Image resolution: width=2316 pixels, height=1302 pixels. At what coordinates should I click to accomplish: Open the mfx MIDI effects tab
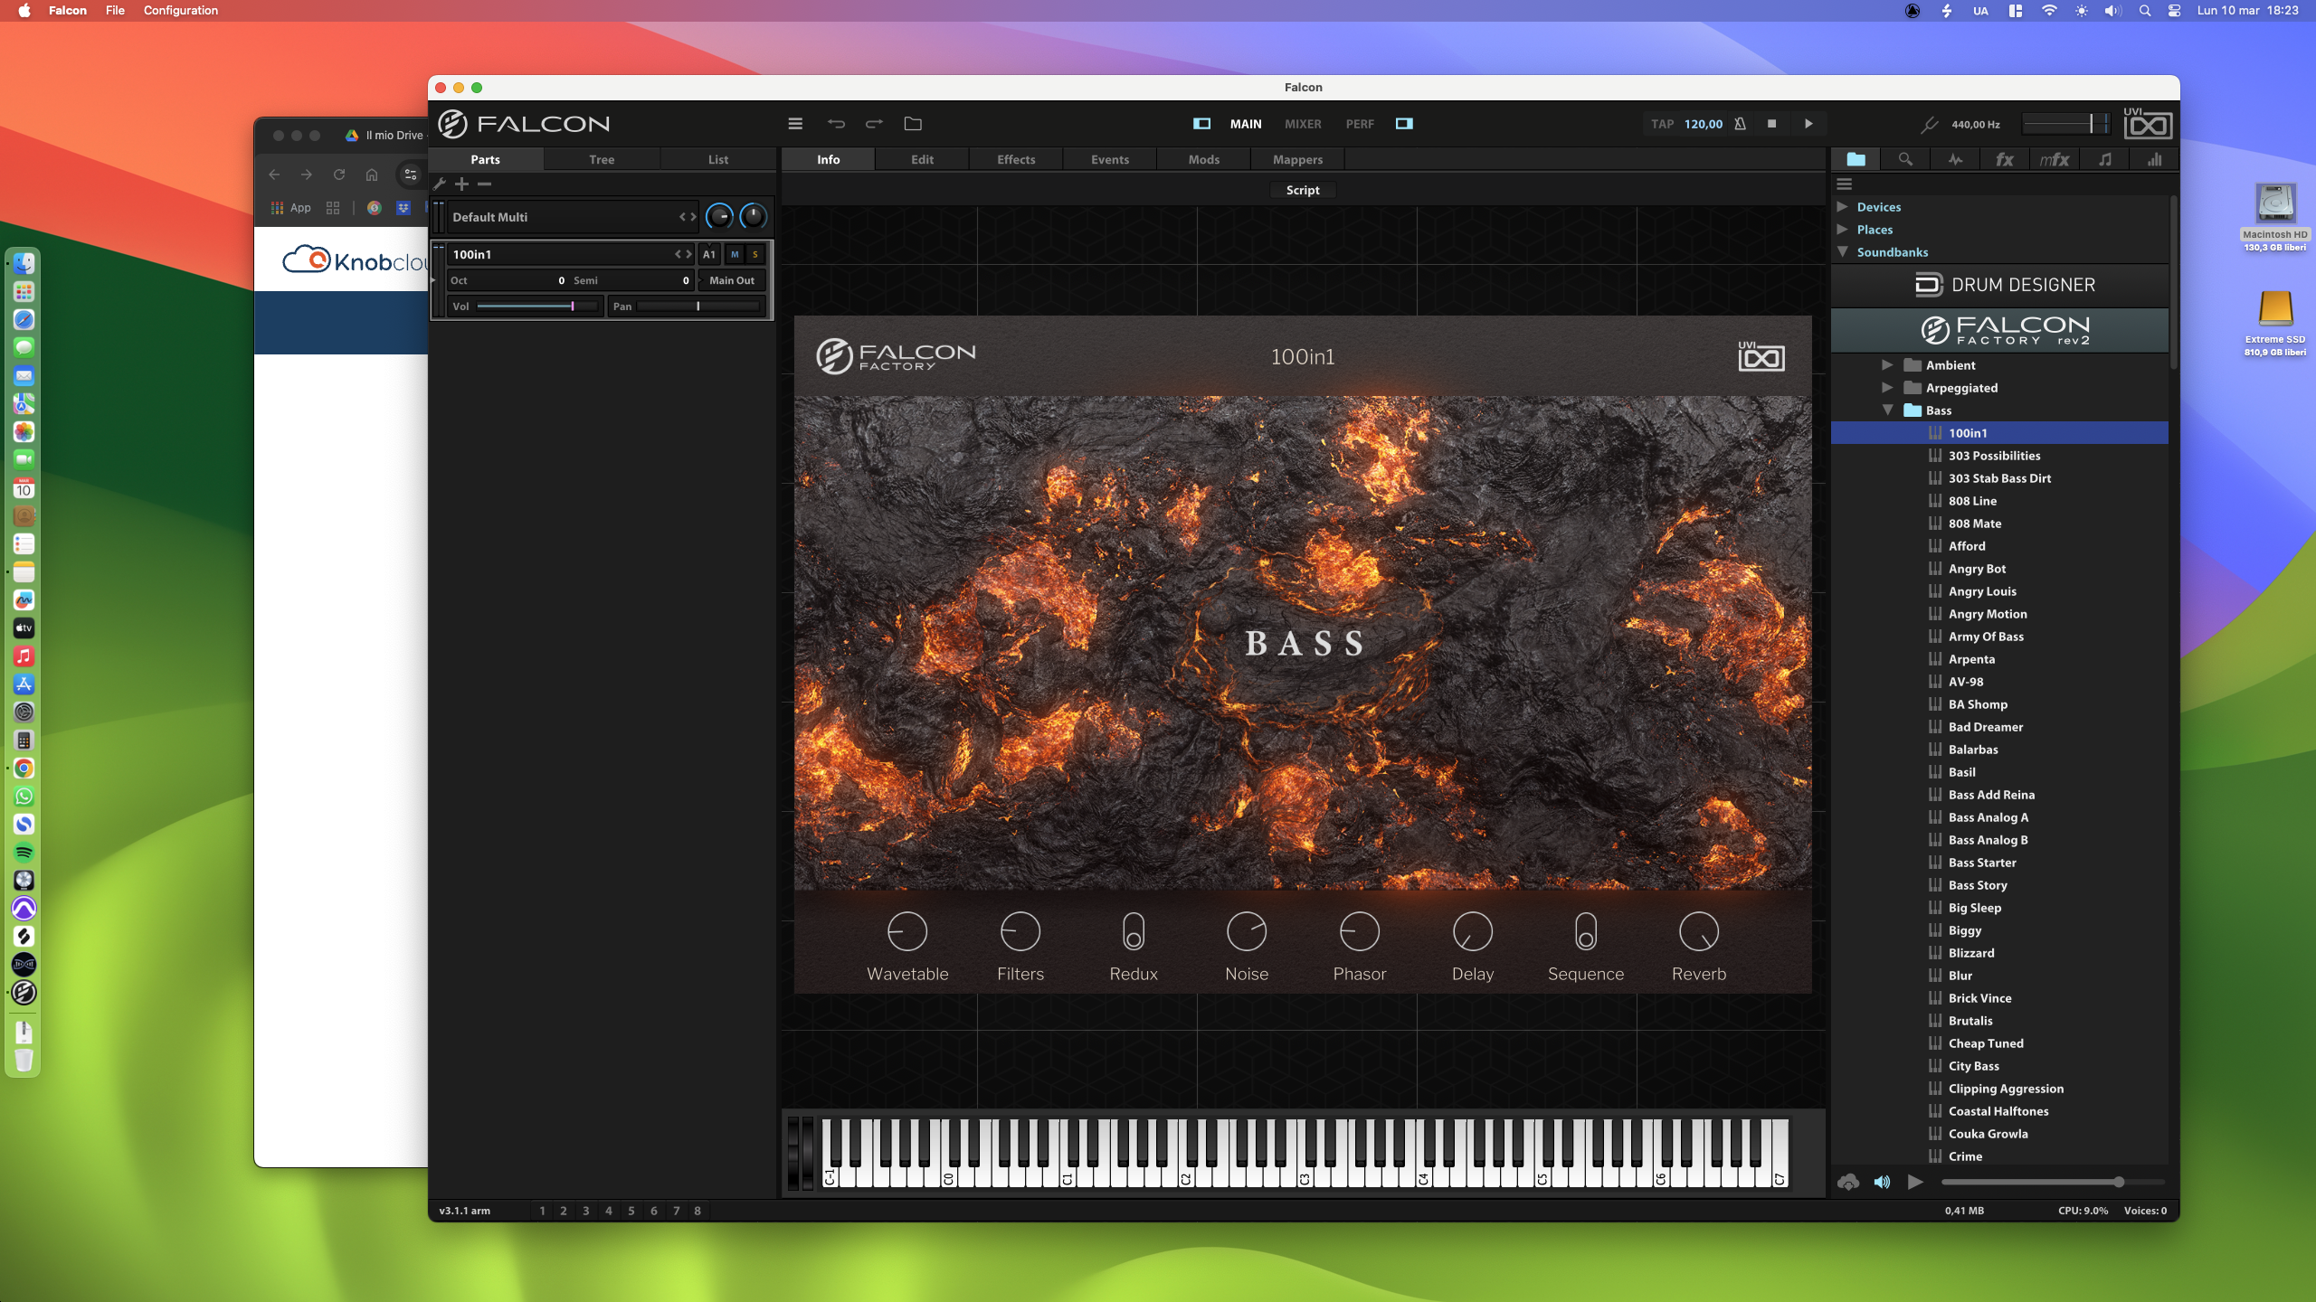point(2055,159)
